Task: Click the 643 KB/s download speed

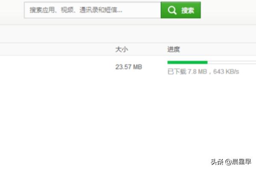Action: tap(226, 71)
